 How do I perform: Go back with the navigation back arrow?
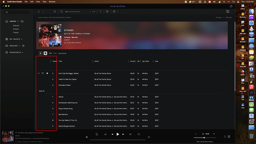39,12
